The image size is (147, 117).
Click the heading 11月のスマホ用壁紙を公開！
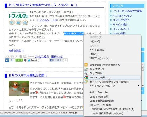pyautogui.click(x=28, y=75)
